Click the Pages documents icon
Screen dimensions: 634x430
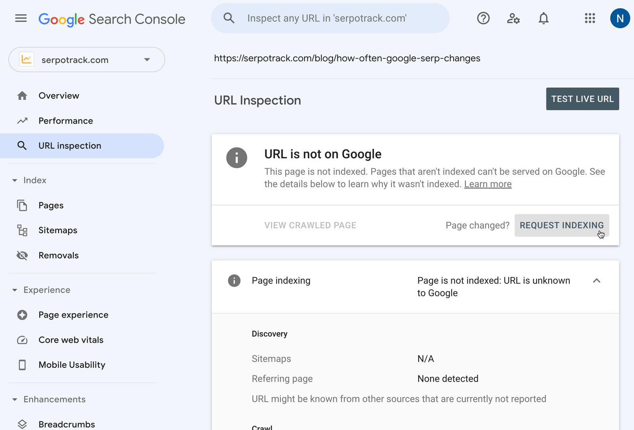(x=22, y=205)
